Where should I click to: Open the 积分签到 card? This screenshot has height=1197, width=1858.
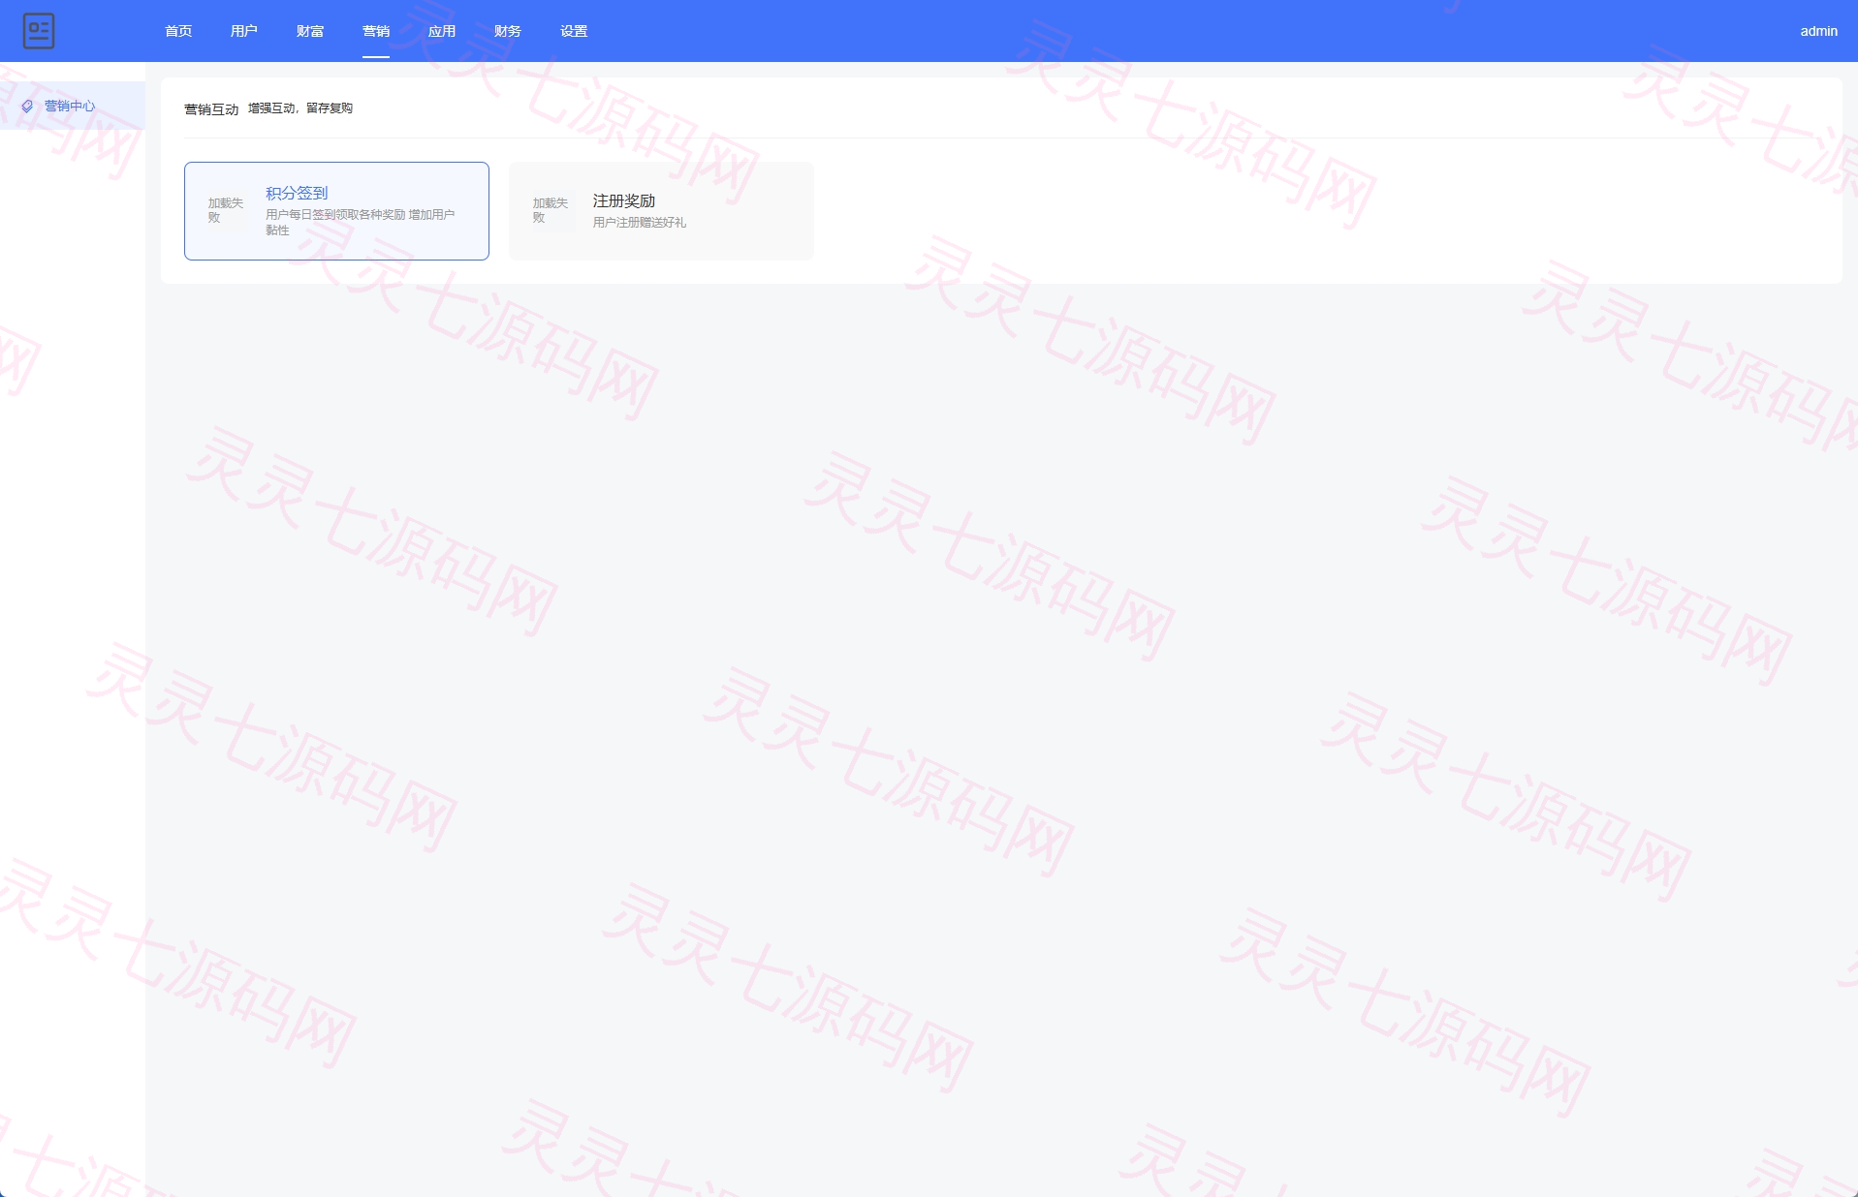pos(336,211)
